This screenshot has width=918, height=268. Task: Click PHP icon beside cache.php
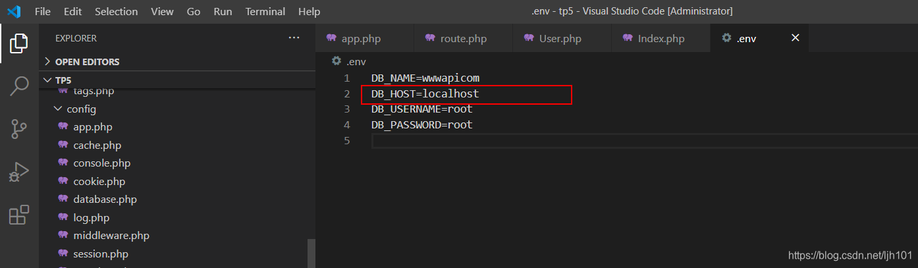[63, 145]
